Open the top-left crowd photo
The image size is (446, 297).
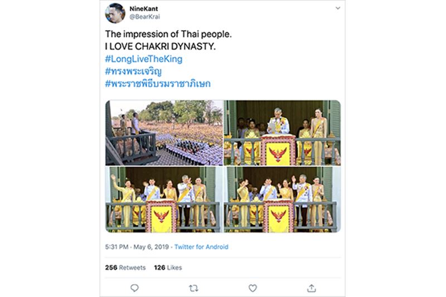(164, 133)
